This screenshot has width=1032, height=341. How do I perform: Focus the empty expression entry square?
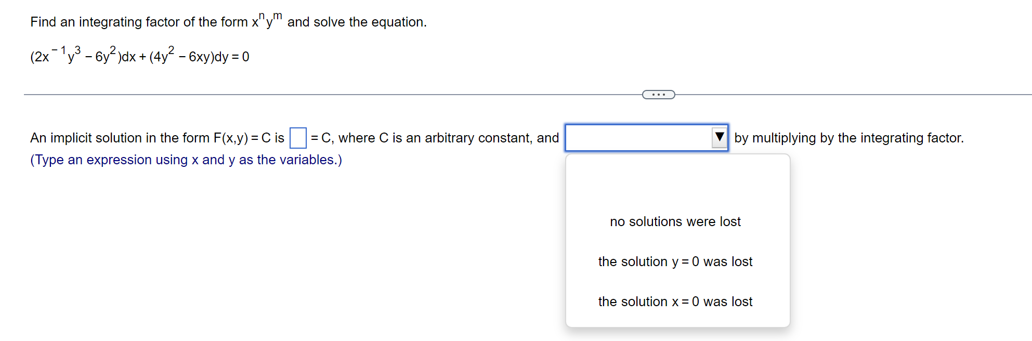tap(297, 138)
